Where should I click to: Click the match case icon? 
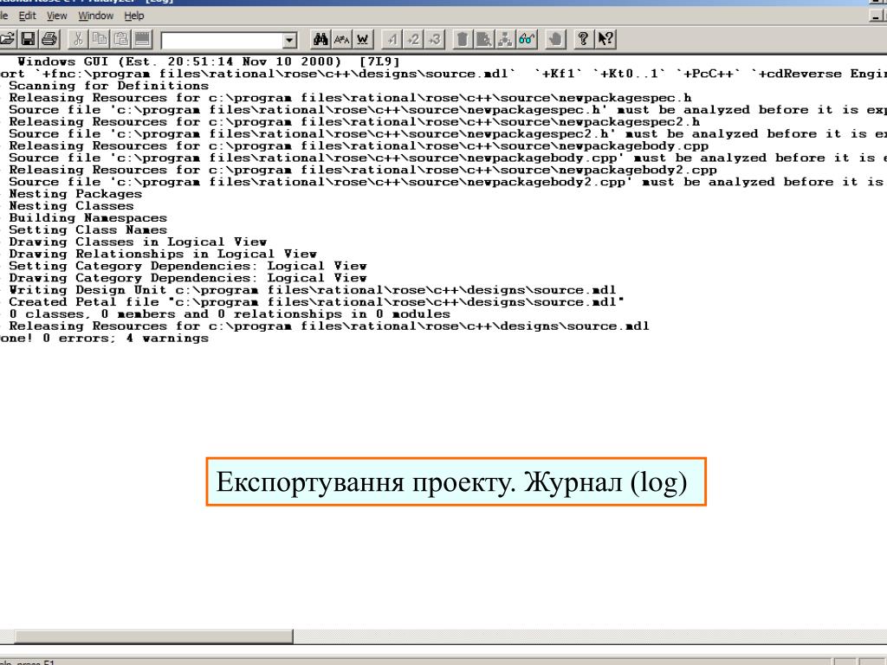341,39
